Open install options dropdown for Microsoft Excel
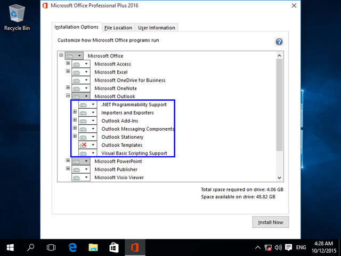341x256 pixels. tap(81, 72)
